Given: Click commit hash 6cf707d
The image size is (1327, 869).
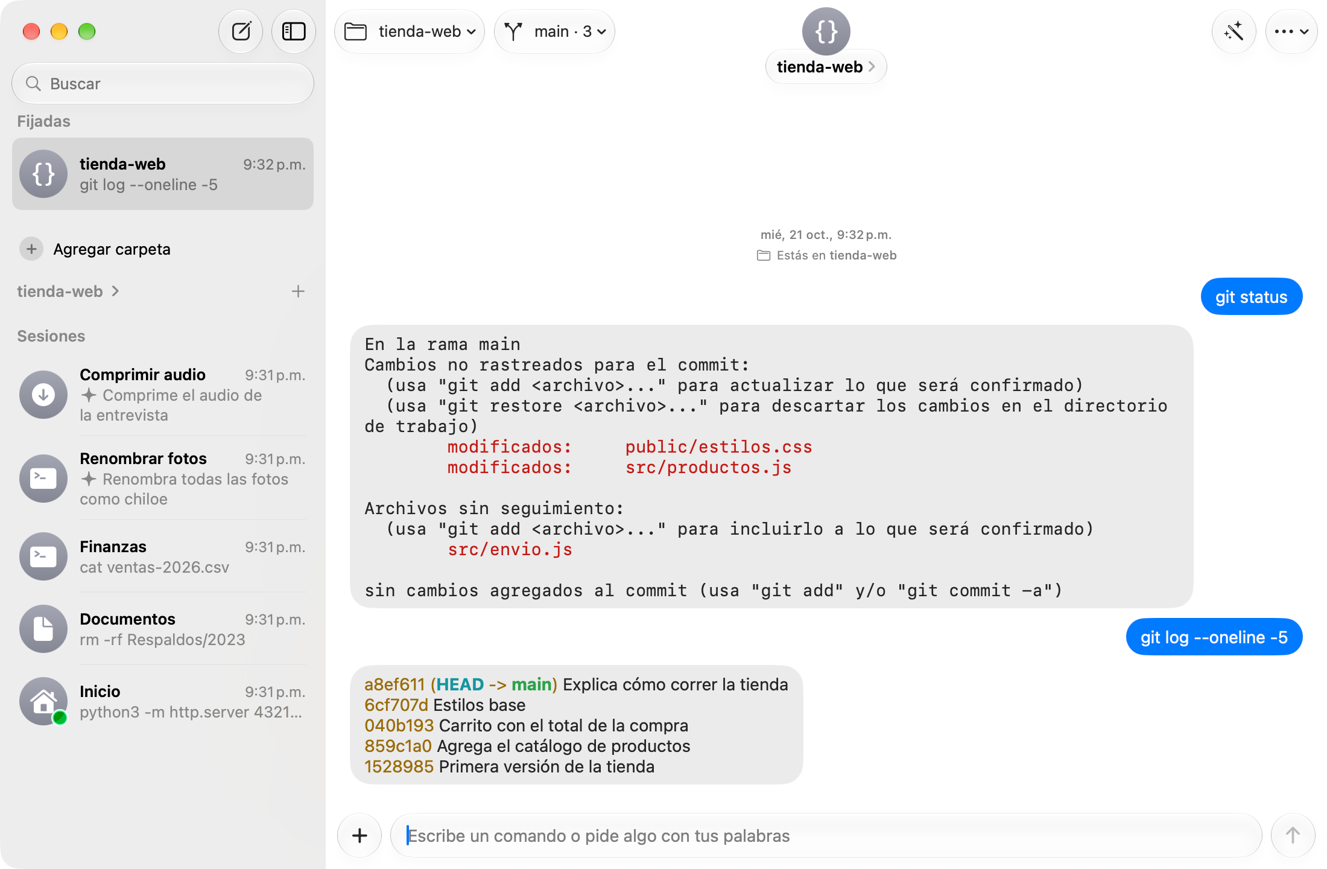Looking at the screenshot, I should click(x=396, y=705).
